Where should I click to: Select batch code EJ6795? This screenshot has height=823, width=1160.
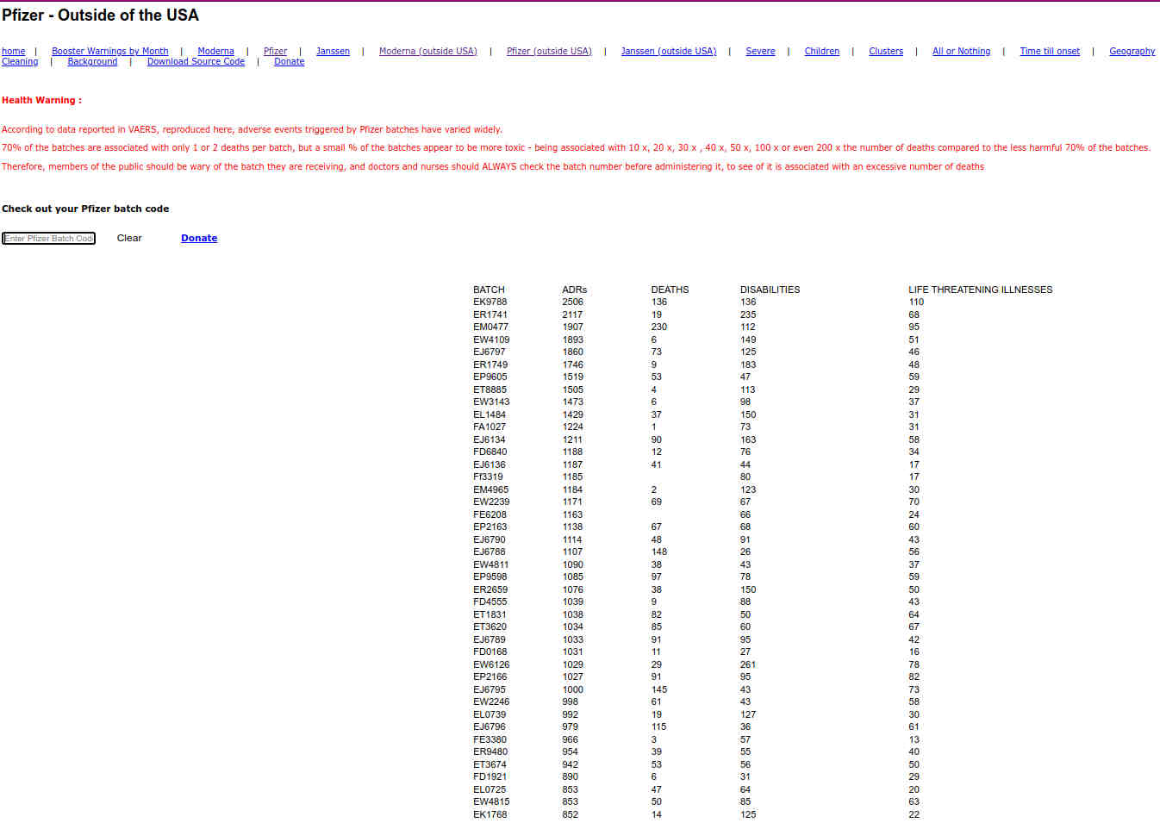tap(490, 690)
